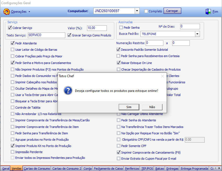The height and width of the screenshot is (171, 222).
Task: Open the Cartao de Consumo tab
Action: click(37, 169)
